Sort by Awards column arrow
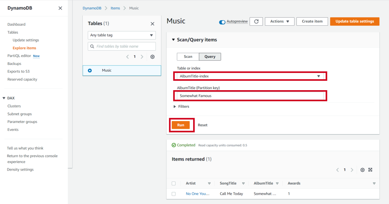This screenshot has width=389, height=204. [x=374, y=183]
